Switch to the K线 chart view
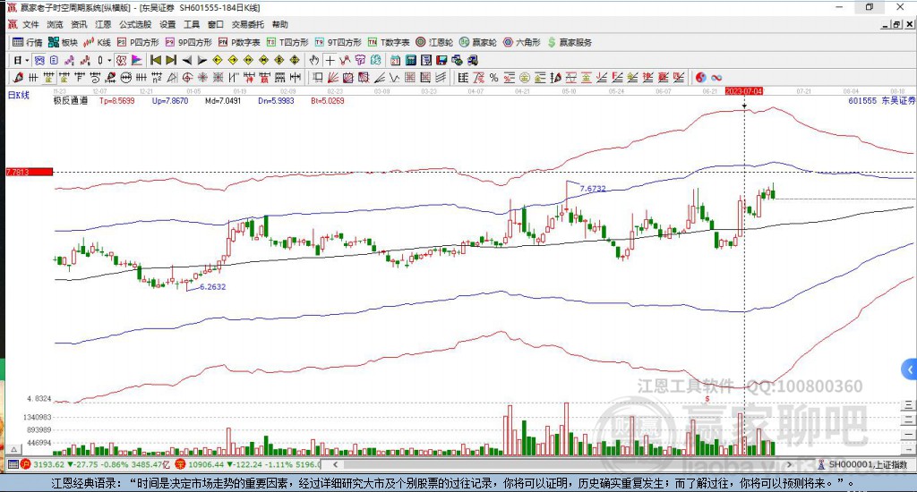The width and height of the screenshot is (917, 492). [97, 42]
